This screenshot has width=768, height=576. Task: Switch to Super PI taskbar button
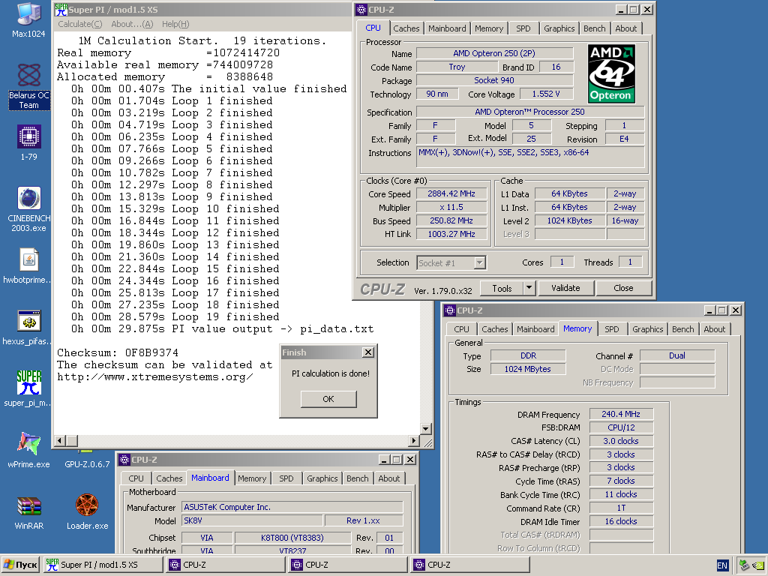pos(103,565)
